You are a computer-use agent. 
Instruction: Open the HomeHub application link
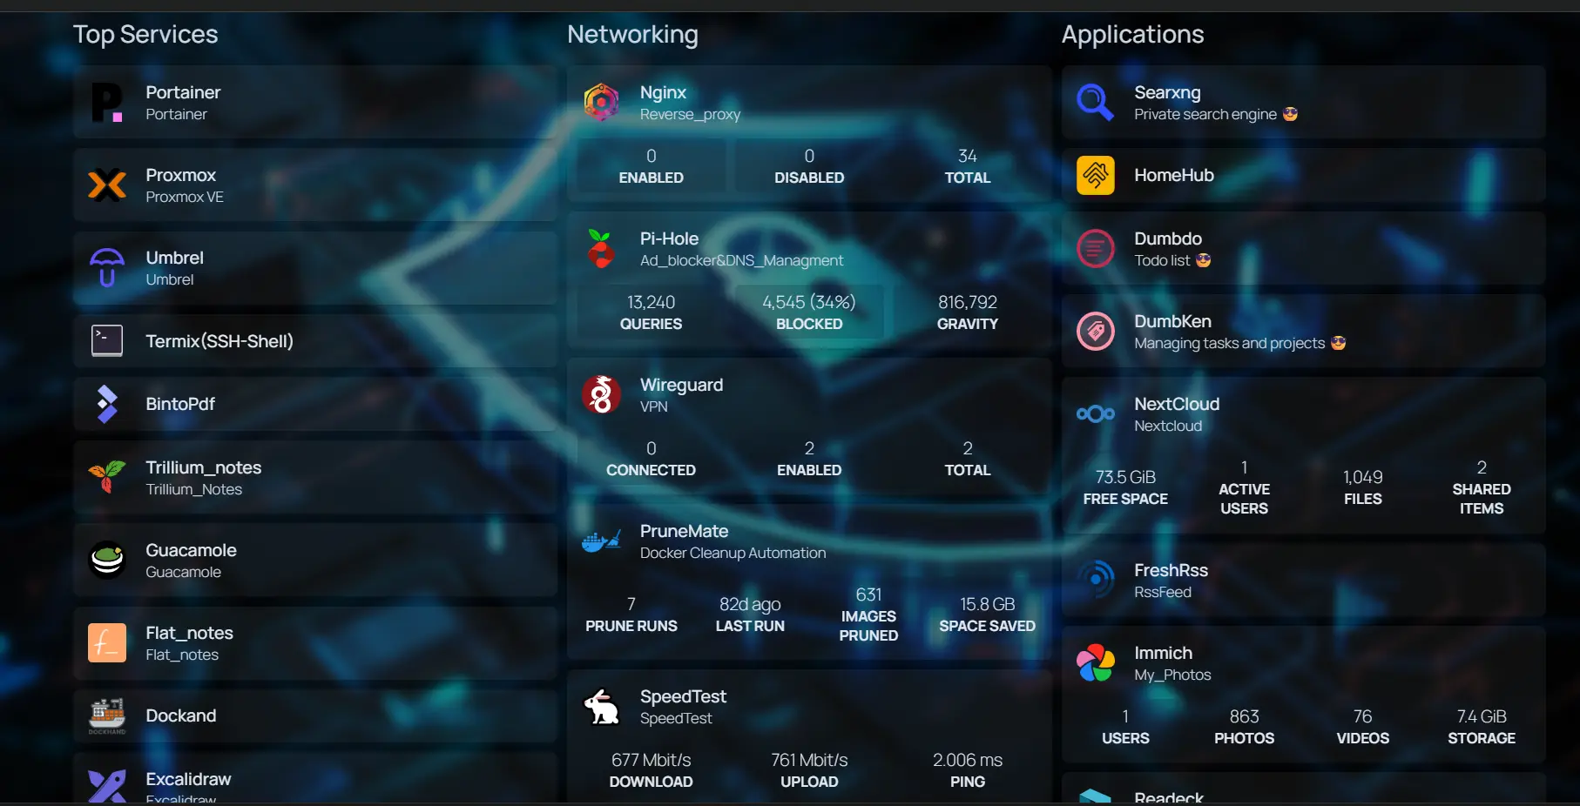1303,175
